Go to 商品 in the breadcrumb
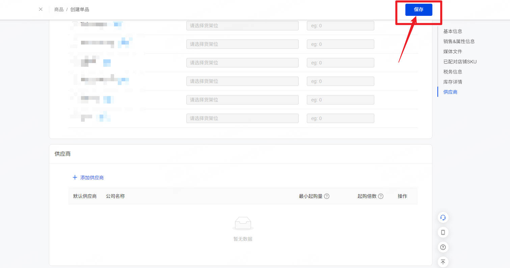This screenshot has height=268, width=510. pos(59,9)
